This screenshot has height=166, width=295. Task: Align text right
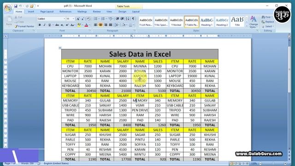(x=106, y=25)
